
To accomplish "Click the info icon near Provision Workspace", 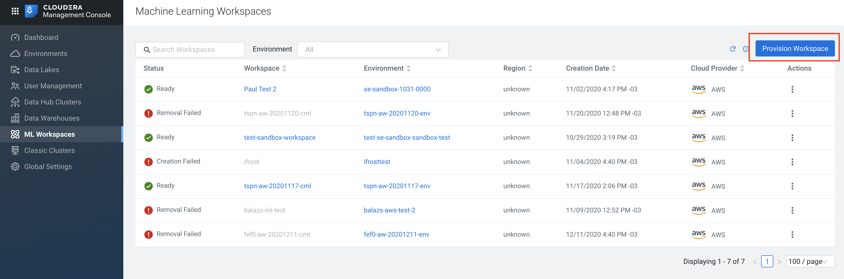I will pos(746,49).
